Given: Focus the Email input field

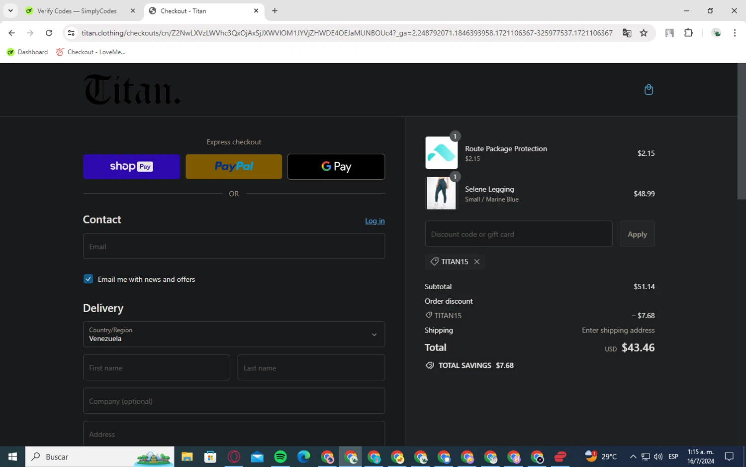Looking at the screenshot, I should point(234,246).
